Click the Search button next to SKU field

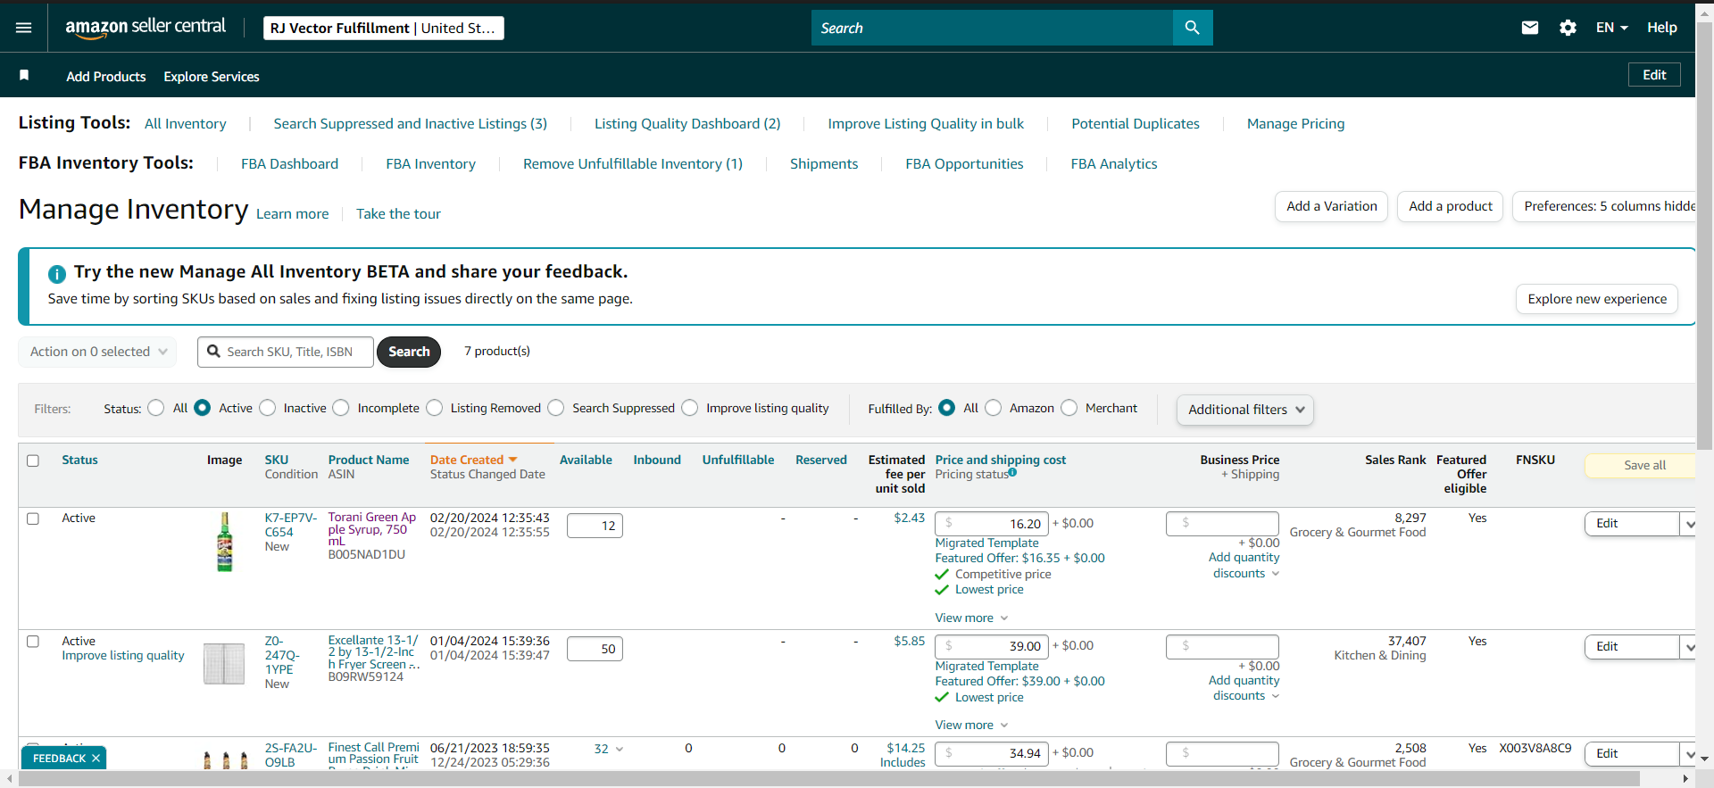[409, 352]
